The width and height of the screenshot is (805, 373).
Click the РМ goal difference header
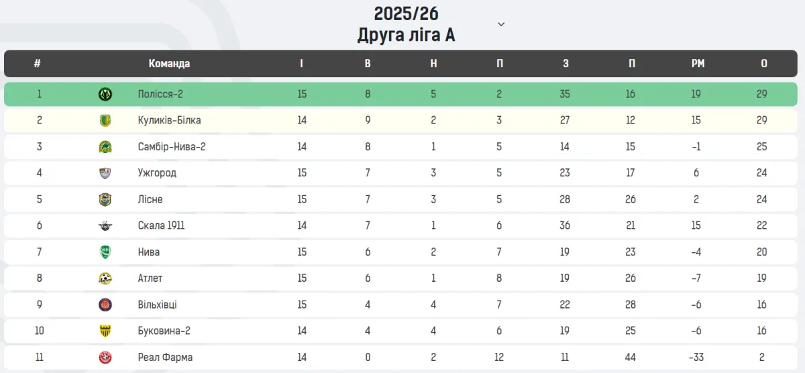point(698,64)
